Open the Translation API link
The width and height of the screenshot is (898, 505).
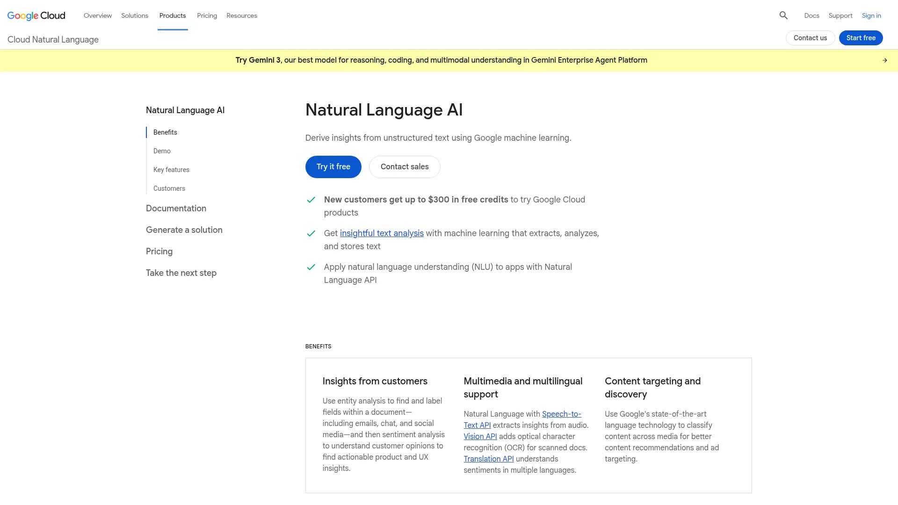click(489, 459)
